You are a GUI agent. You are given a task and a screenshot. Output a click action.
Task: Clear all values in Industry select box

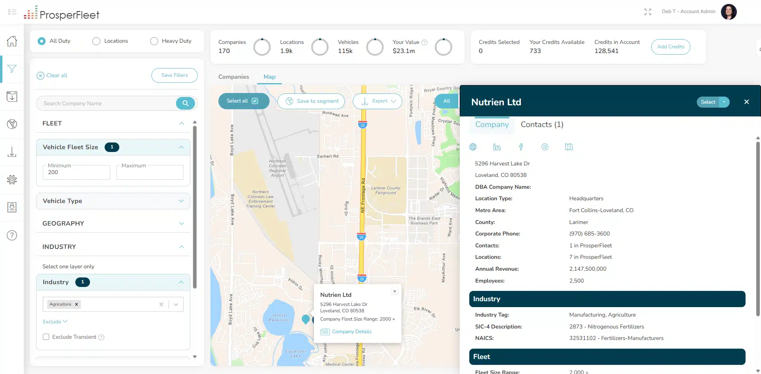(x=161, y=304)
